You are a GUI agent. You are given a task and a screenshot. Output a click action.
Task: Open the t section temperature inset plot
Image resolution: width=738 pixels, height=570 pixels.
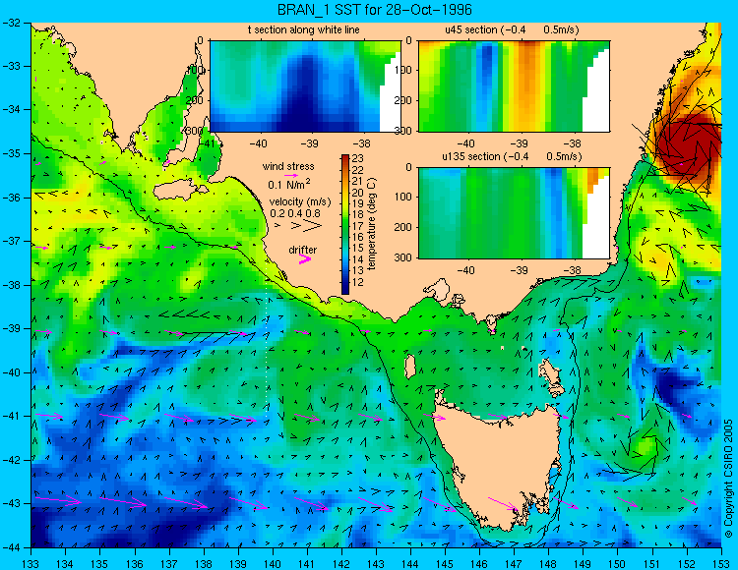pos(305,86)
